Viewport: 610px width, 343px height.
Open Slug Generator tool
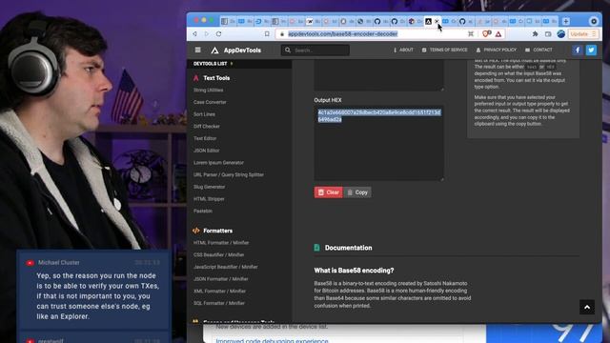point(209,187)
